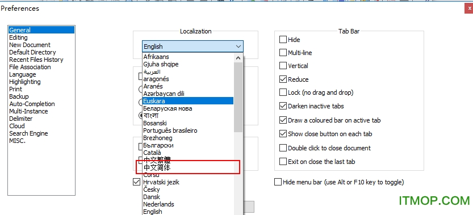Click the language list scroll-up arrow
The width and height of the screenshot is (473, 215).
(x=238, y=58)
